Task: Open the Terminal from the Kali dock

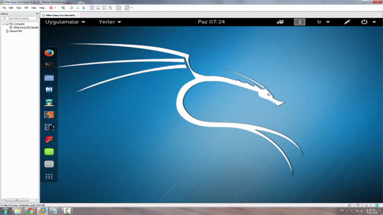Action: point(49,65)
